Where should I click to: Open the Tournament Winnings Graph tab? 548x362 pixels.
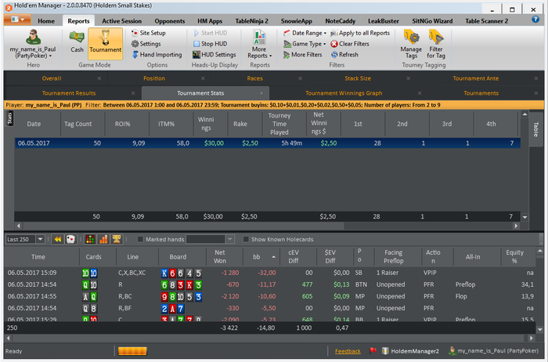tap(344, 93)
